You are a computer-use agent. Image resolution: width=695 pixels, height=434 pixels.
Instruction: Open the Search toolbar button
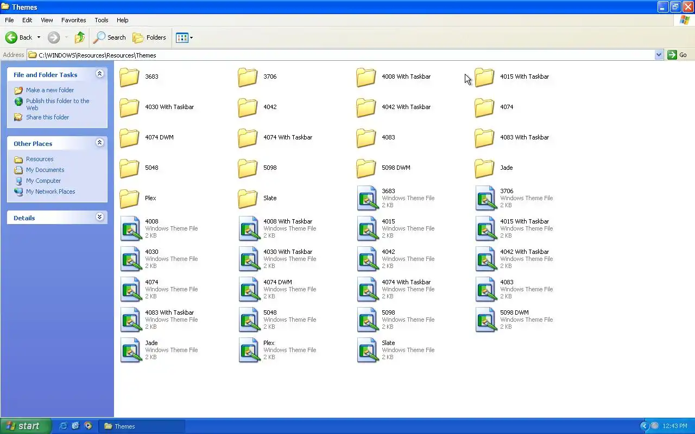tap(110, 37)
